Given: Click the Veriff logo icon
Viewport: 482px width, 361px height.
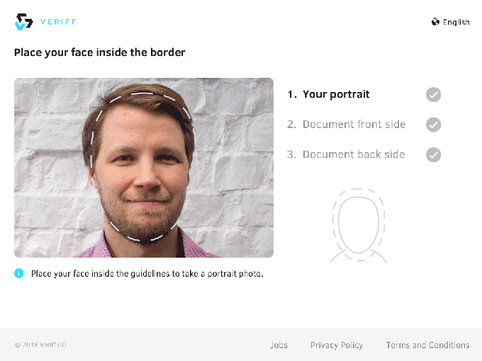Looking at the screenshot, I should (x=23, y=22).
